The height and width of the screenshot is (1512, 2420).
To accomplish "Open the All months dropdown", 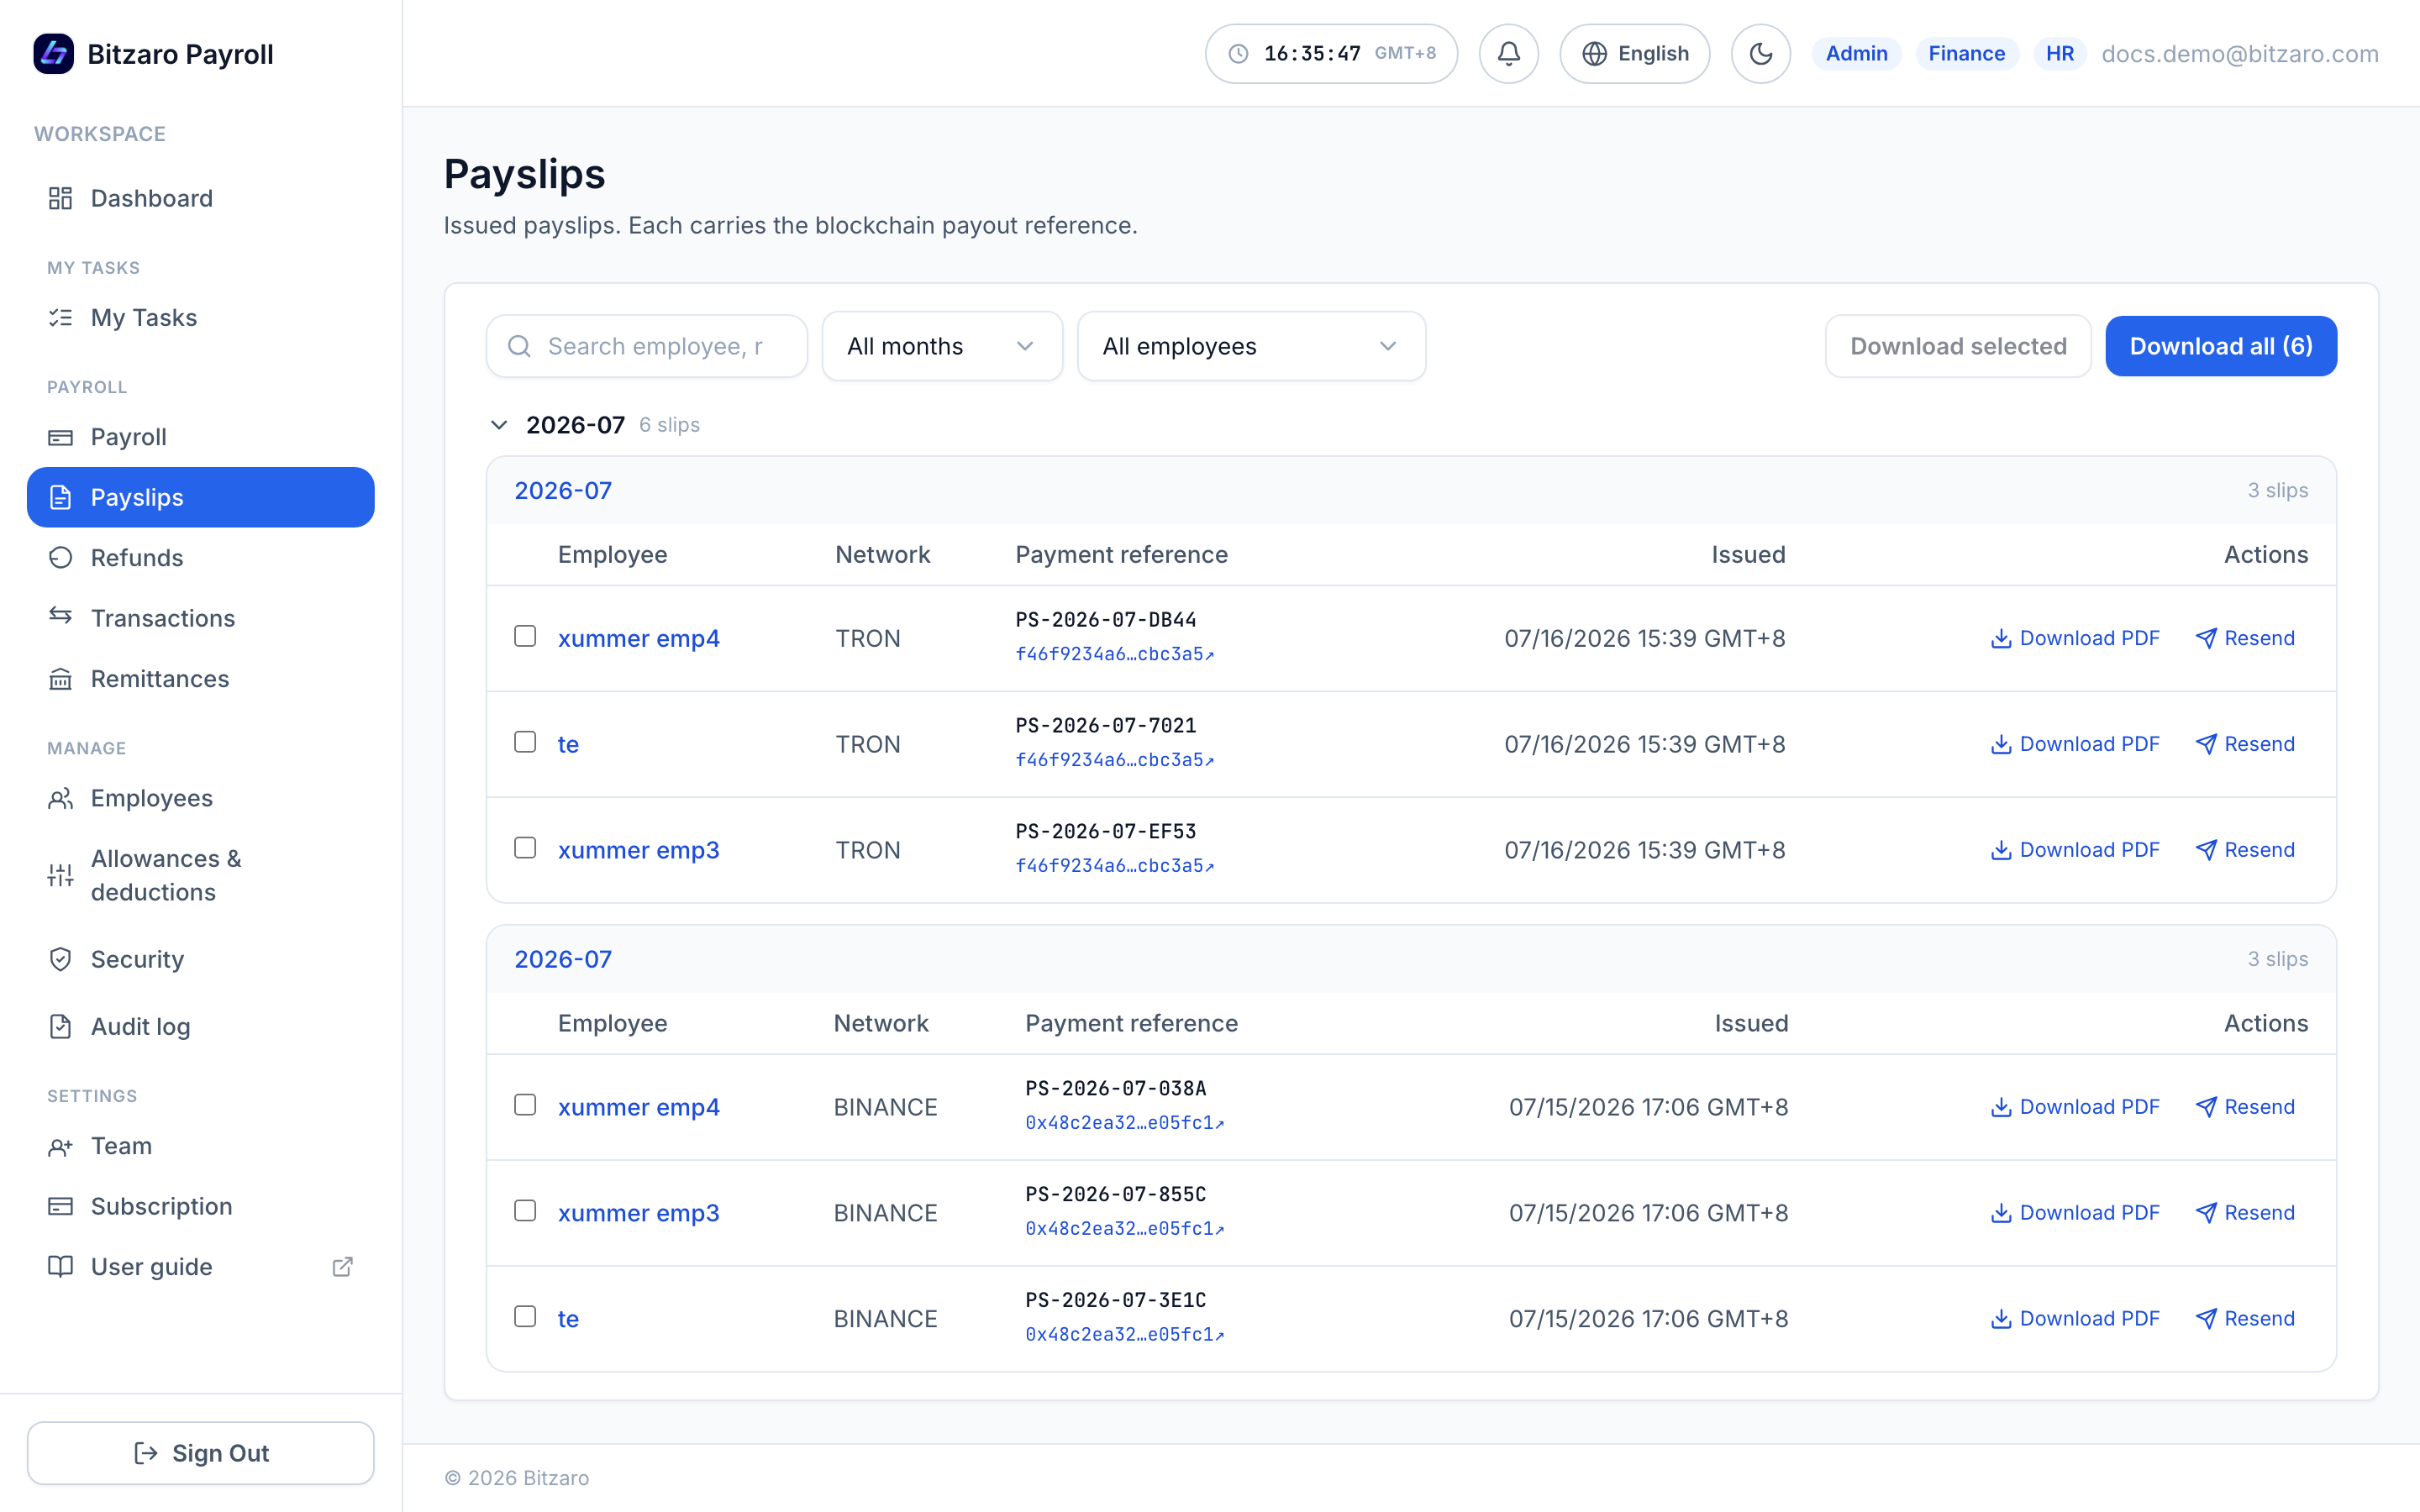I will [942, 346].
